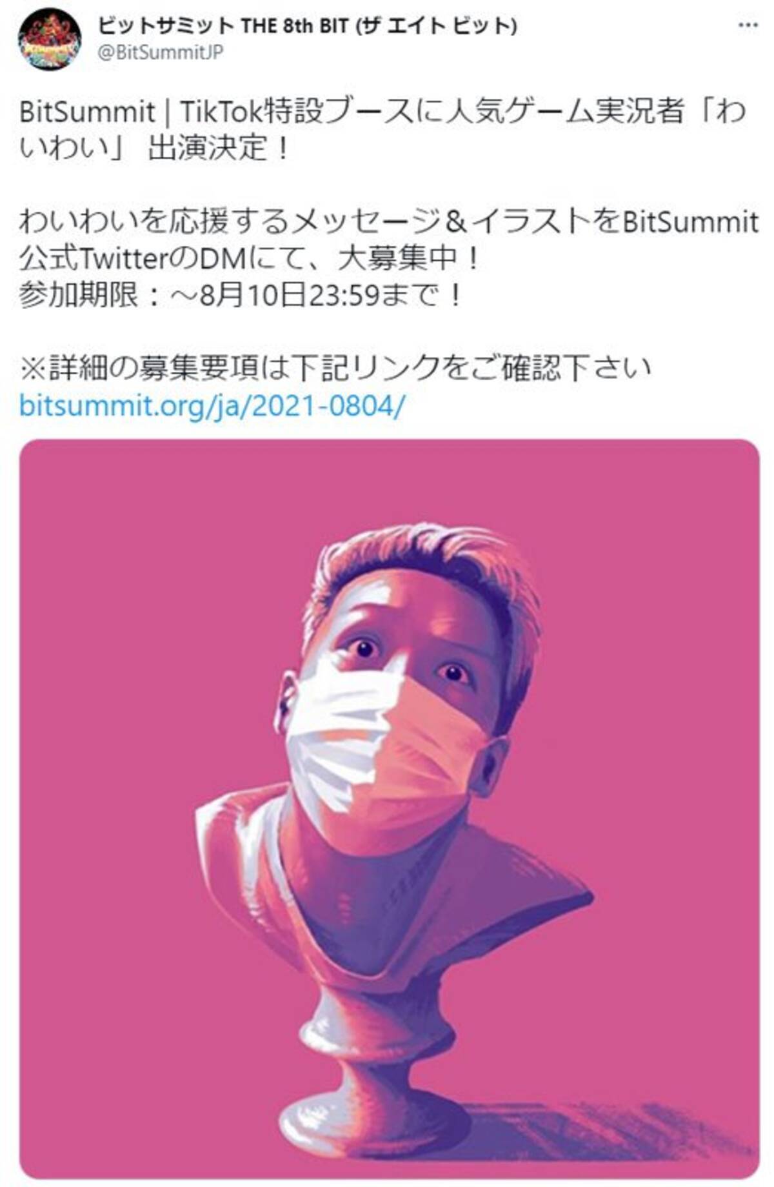Image resolution: width=774 pixels, height=1187 pixels.
Task: Follow the bitsummit.org/ja/2021-0804/ link
Action: [212, 405]
